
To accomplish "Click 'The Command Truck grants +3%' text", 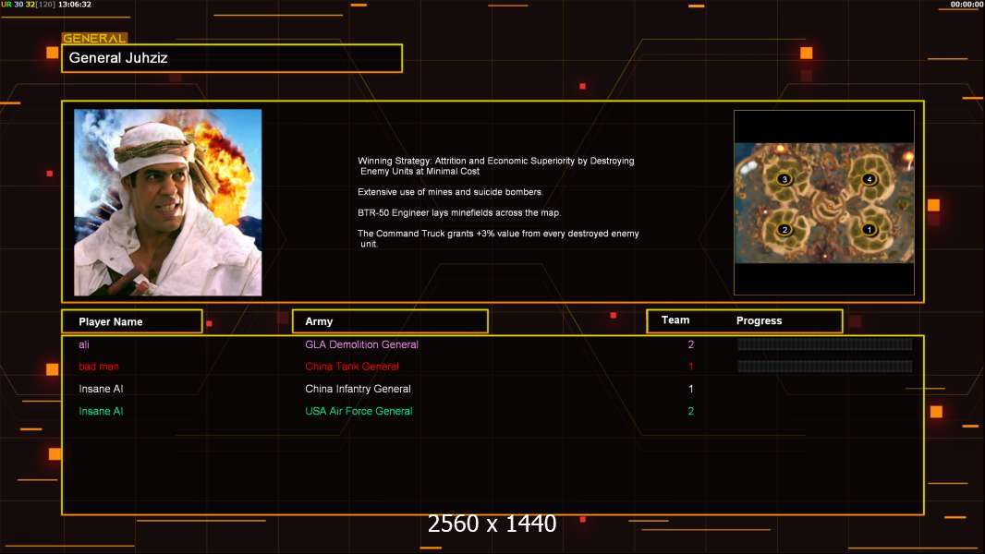I will click(x=498, y=238).
